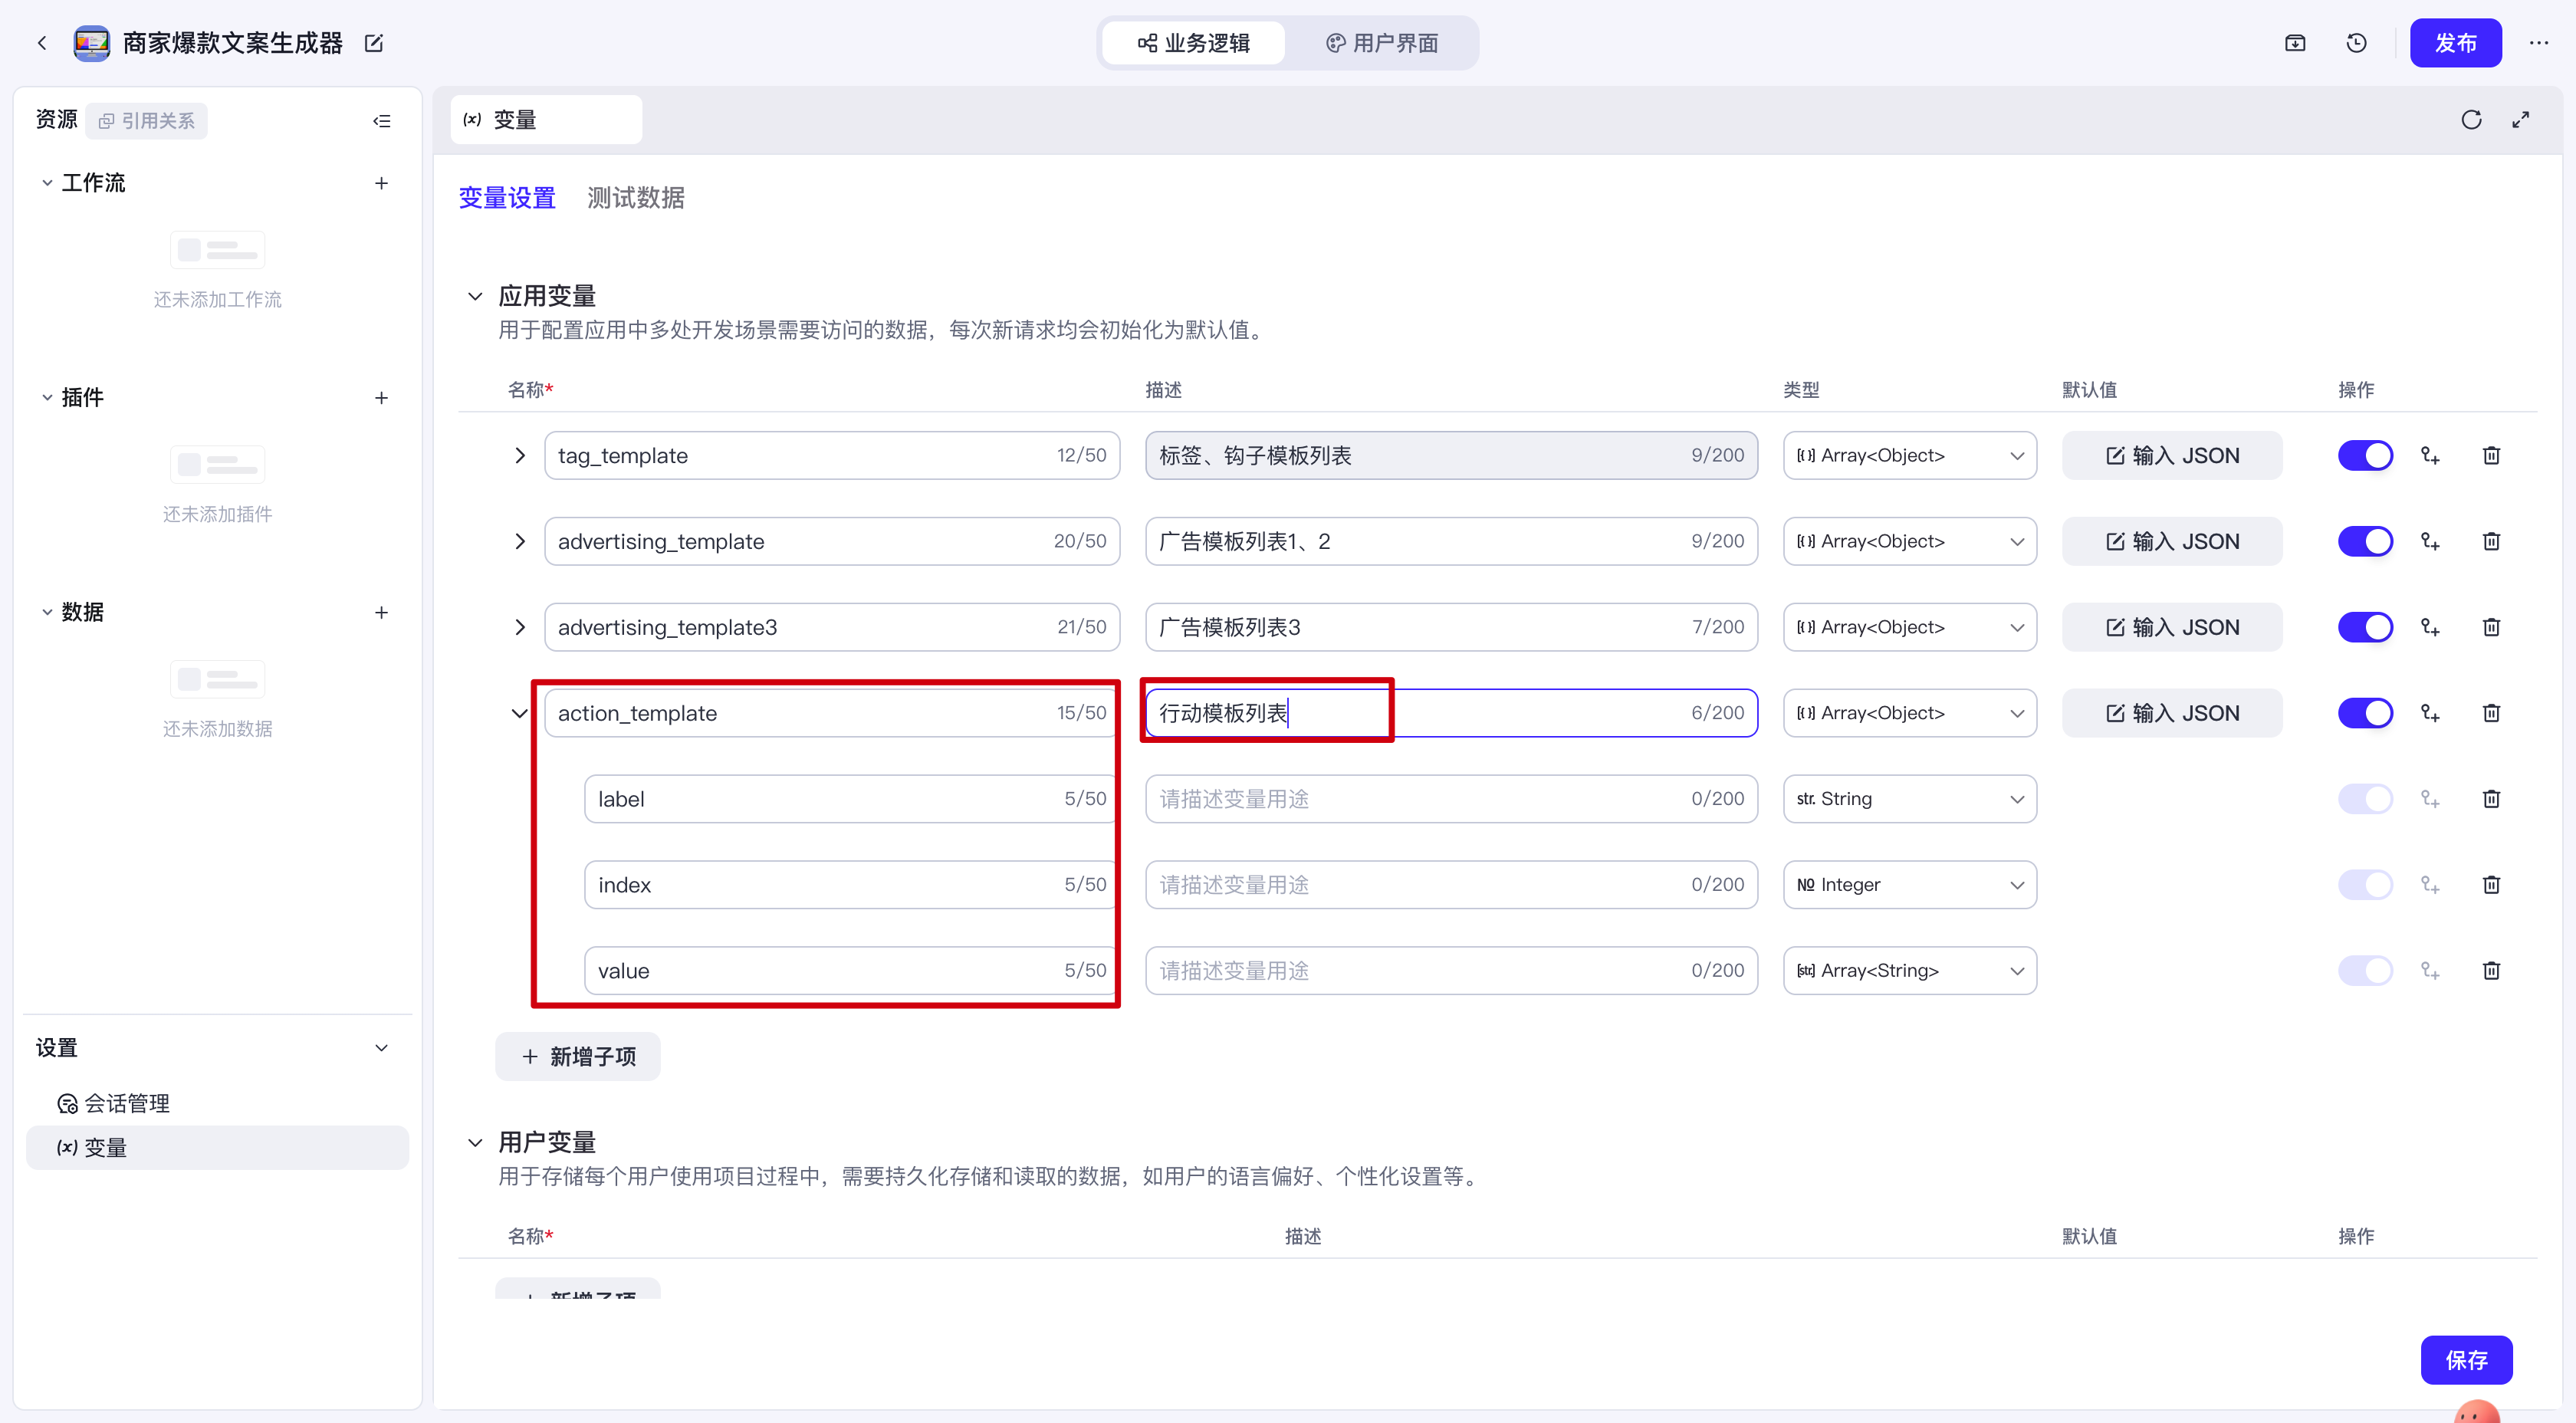Expand the advertising_template row chevron
Viewport: 2576px width, 1423px height.
[x=519, y=542]
